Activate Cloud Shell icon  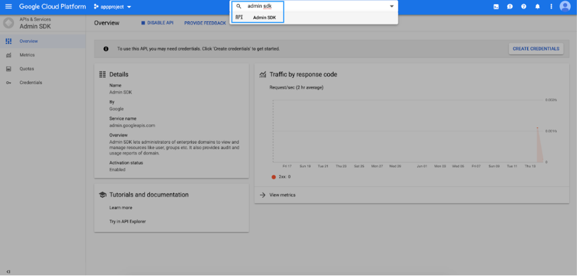pyautogui.click(x=496, y=7)
